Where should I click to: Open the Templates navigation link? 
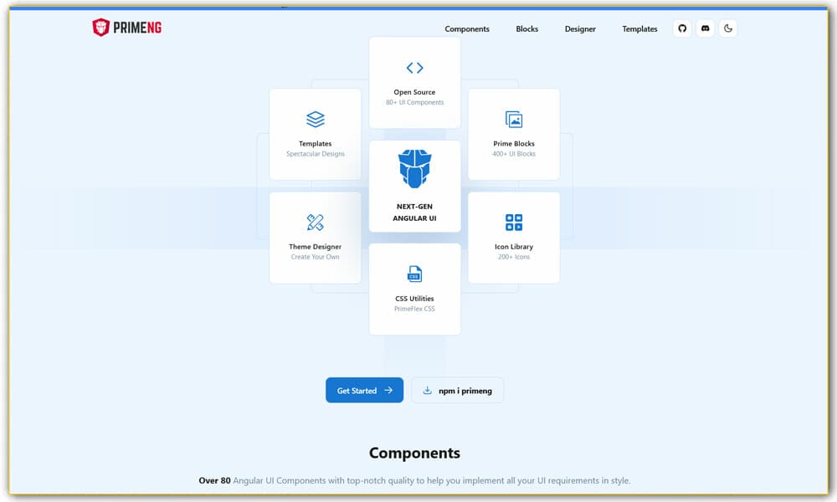point(639,29)
